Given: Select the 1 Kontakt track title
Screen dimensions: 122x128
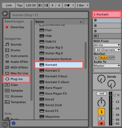Looking at the screenshot, I should click(107, 15).
